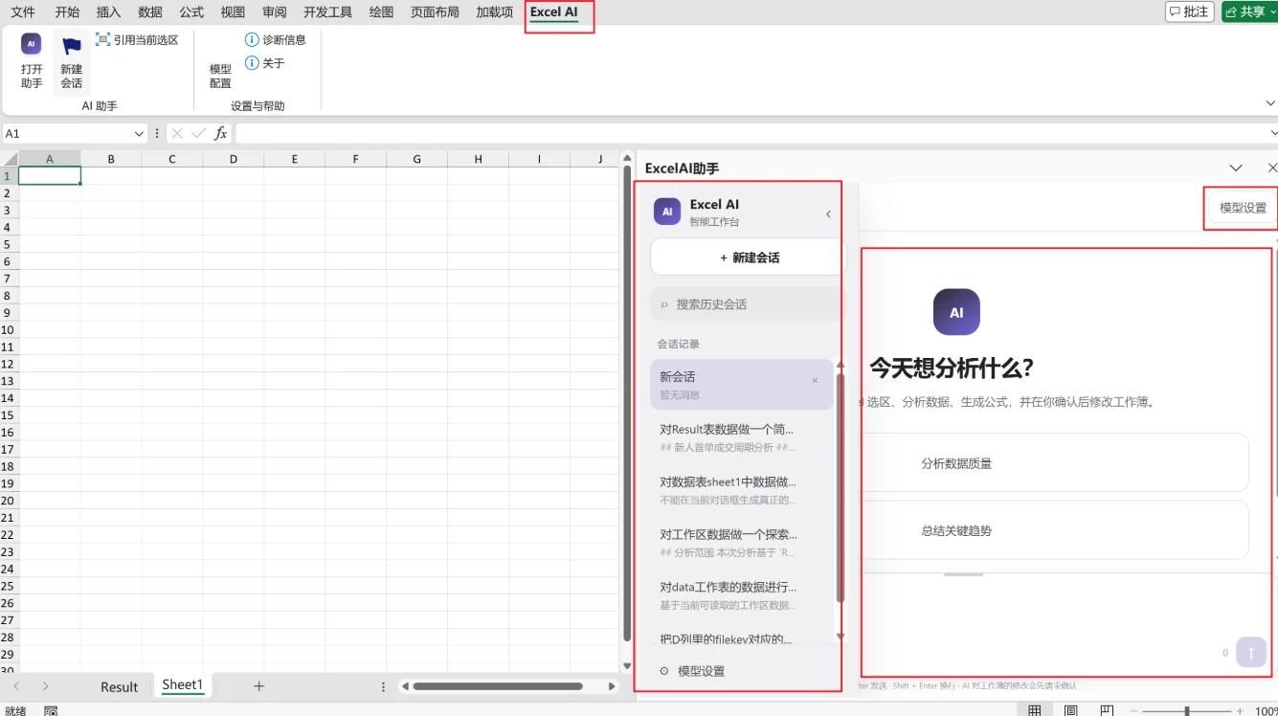1278x716 pixels.
Task: Click the 模型设置 gear item at sidebar bottom
Action: pos(692,671)
